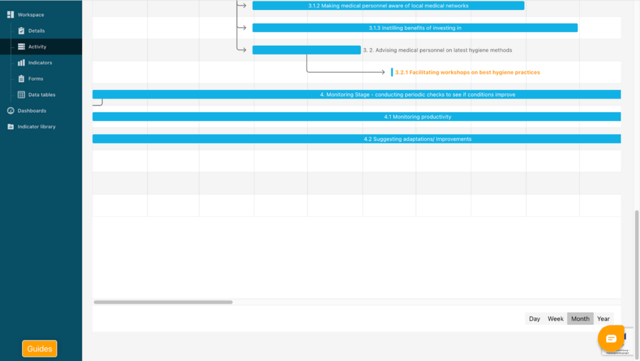Click the 4.2 Suggesting adaptations task bar
640x361 pixels.
(356, 139)
